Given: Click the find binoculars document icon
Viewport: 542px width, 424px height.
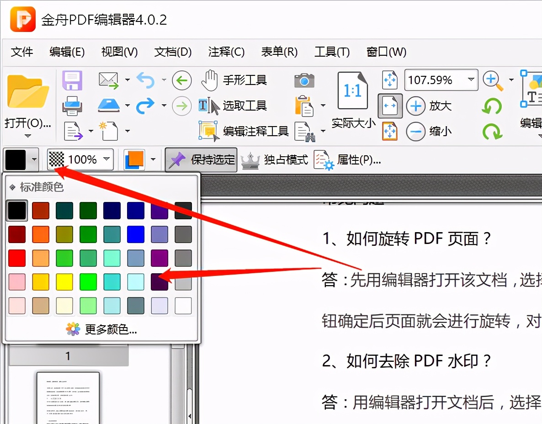Looking at the screenshot, I should pyautogui.click(x=305, y=132).
